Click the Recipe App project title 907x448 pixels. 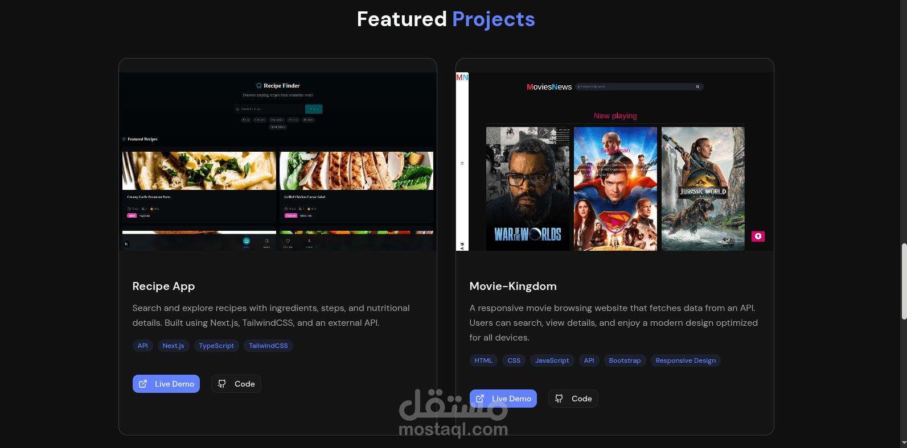163,286
